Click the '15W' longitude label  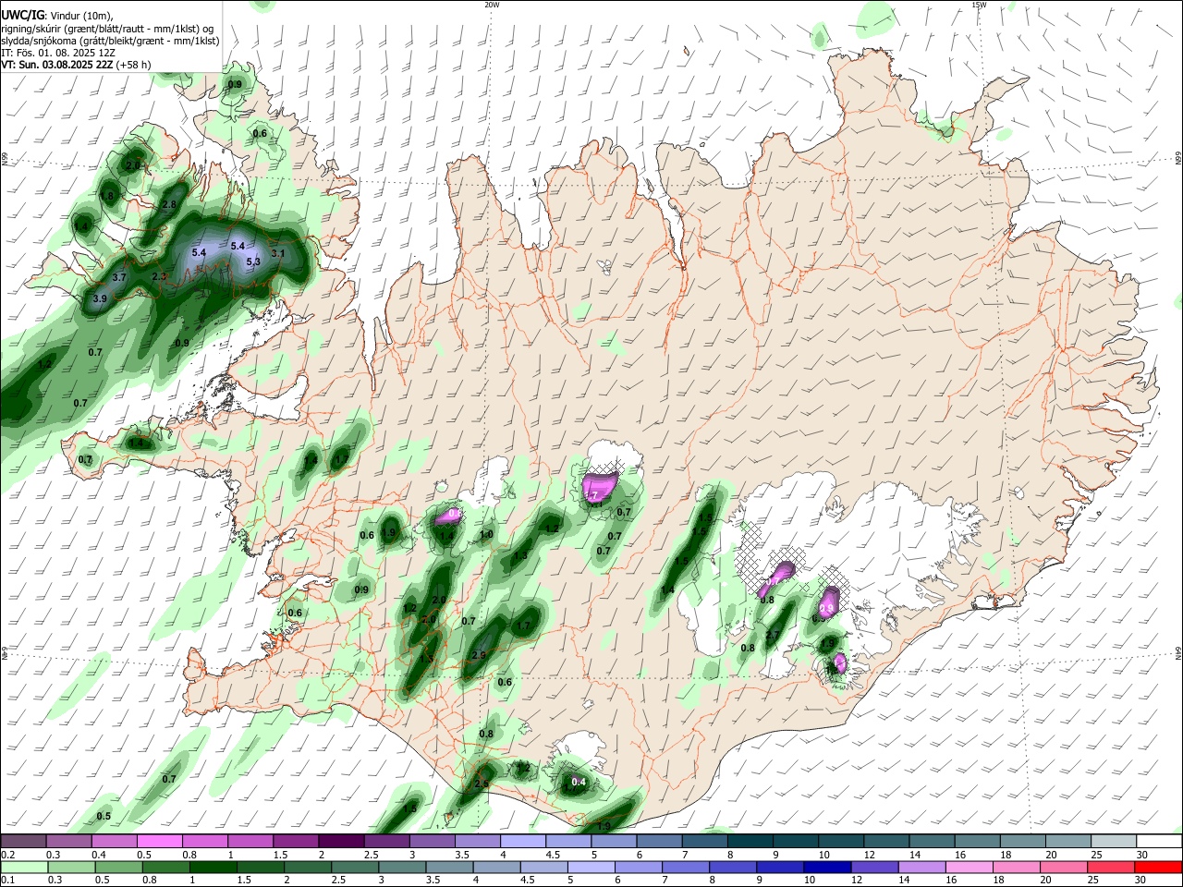pos(979,5)
